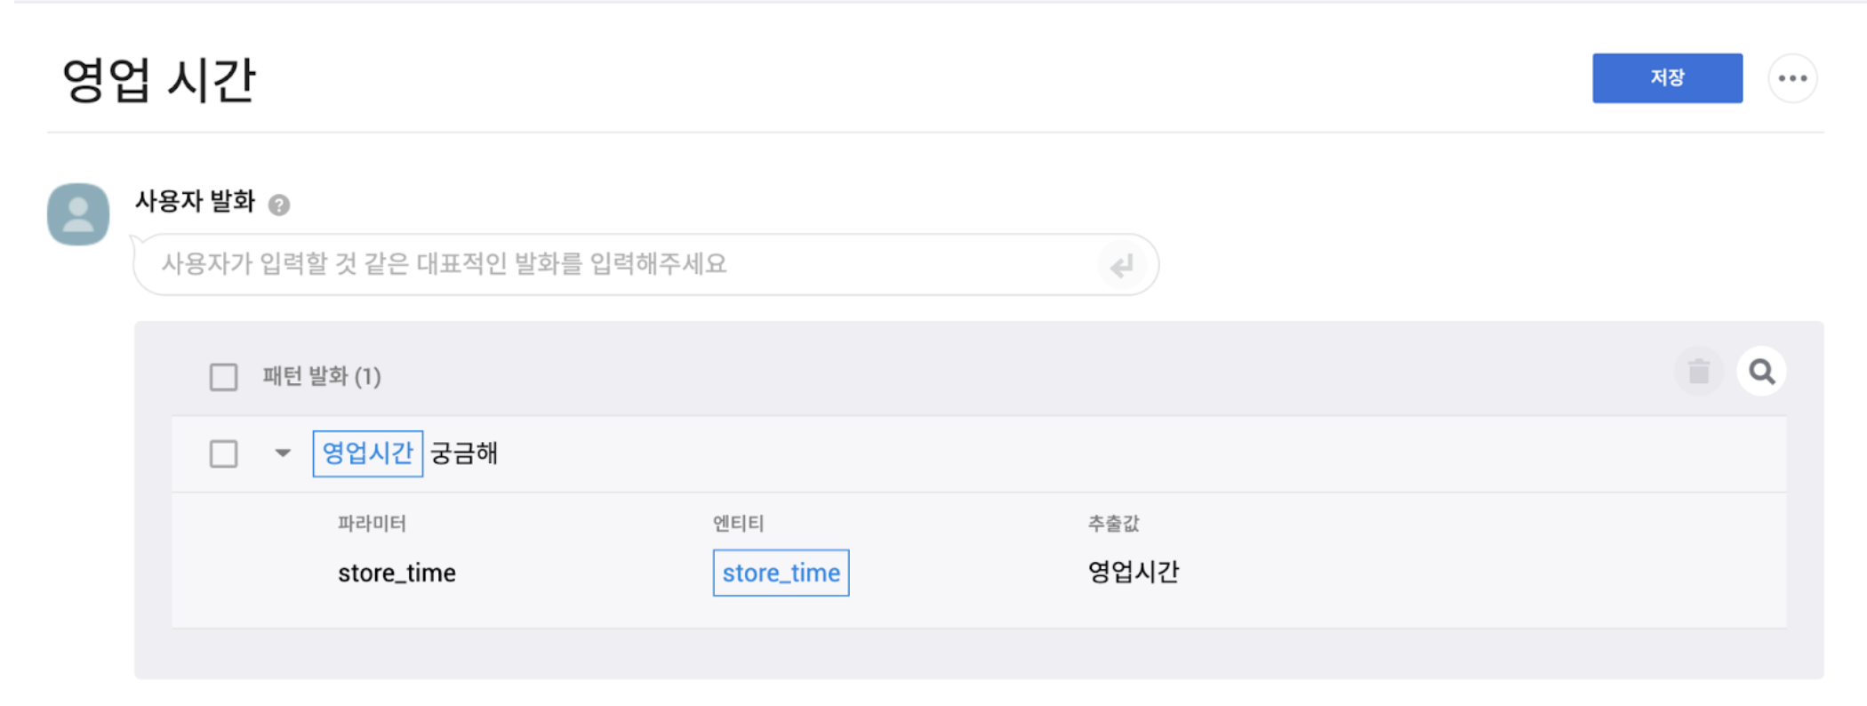
Task: Click the 엔티티 column header
Action: click(x=738, y=524)
